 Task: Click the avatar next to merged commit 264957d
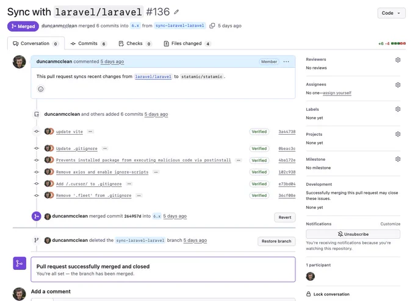tap(48, 216)
